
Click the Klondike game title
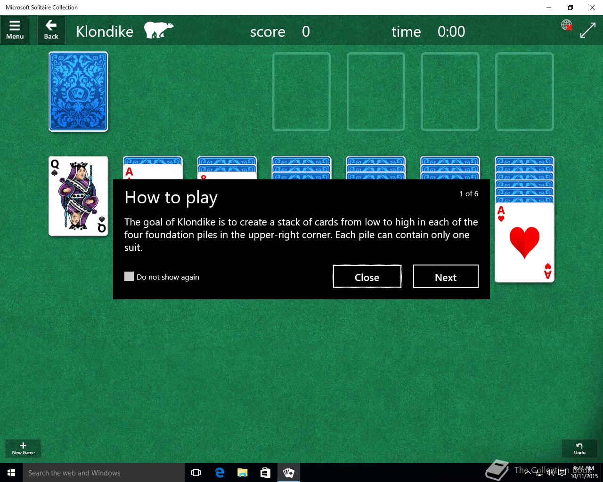[105, 32]
